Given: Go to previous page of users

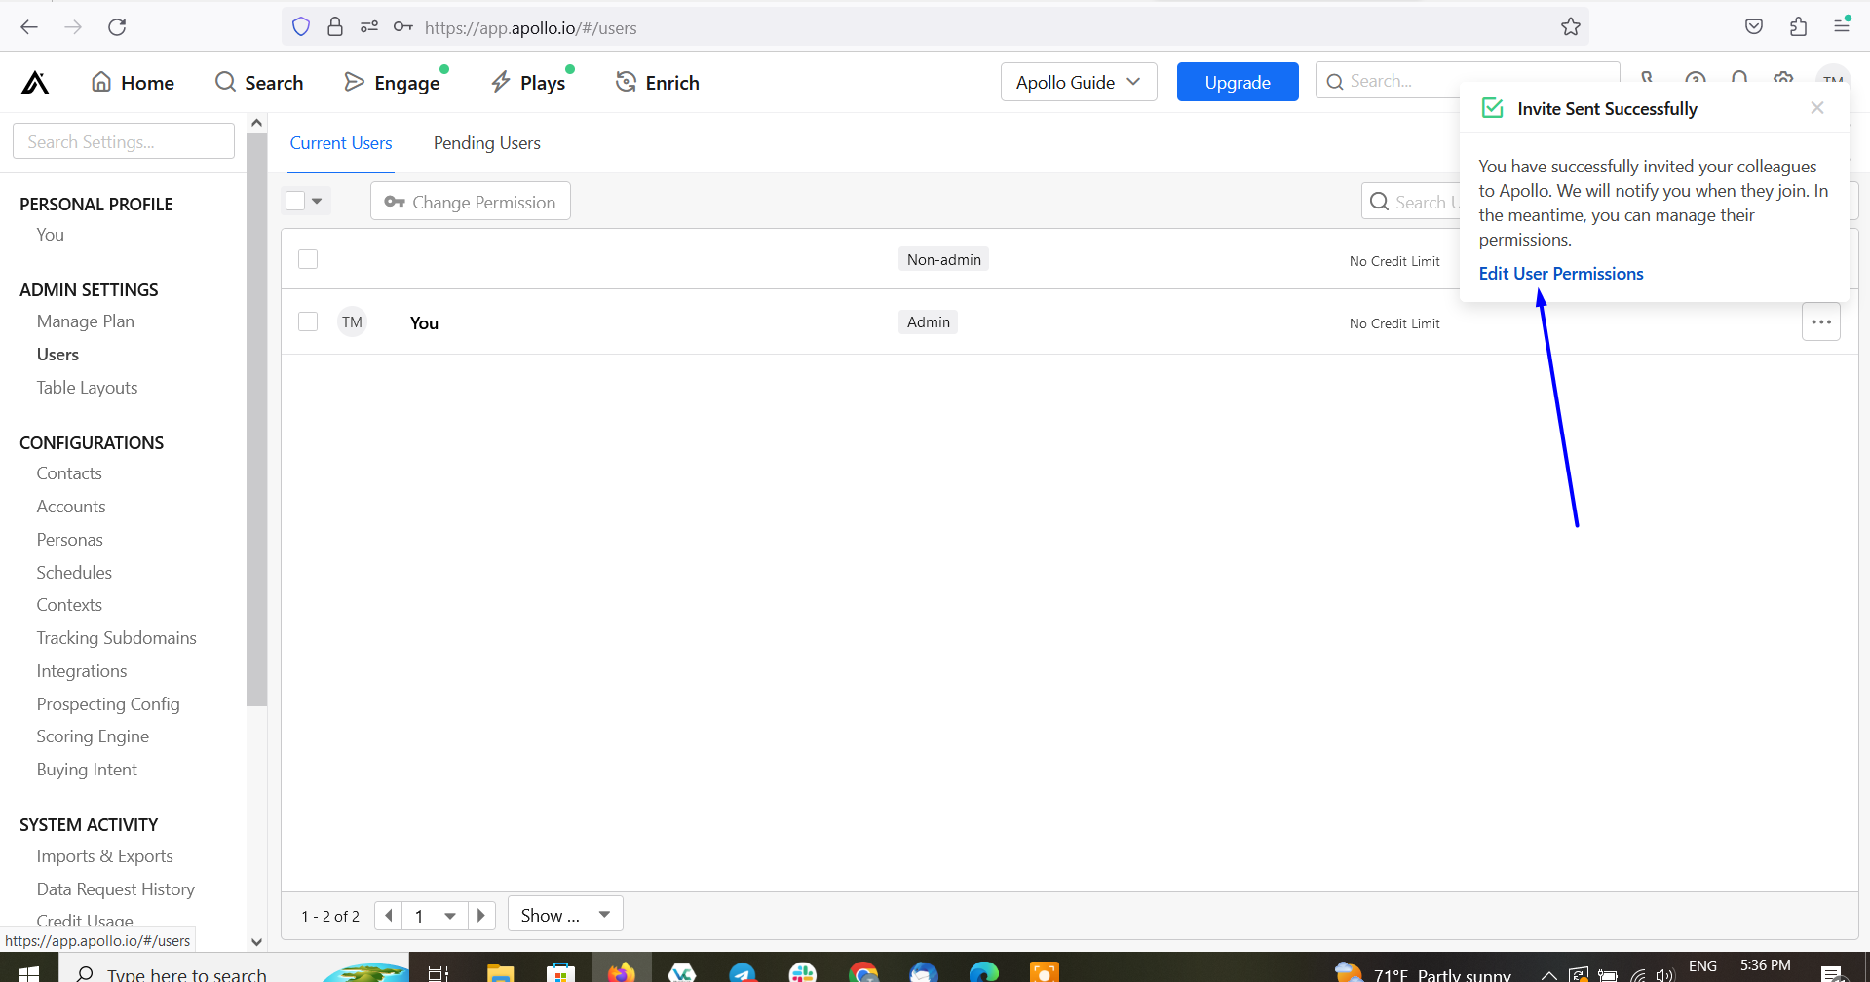Looking at the screenshot, I should (x=388, y=916).
